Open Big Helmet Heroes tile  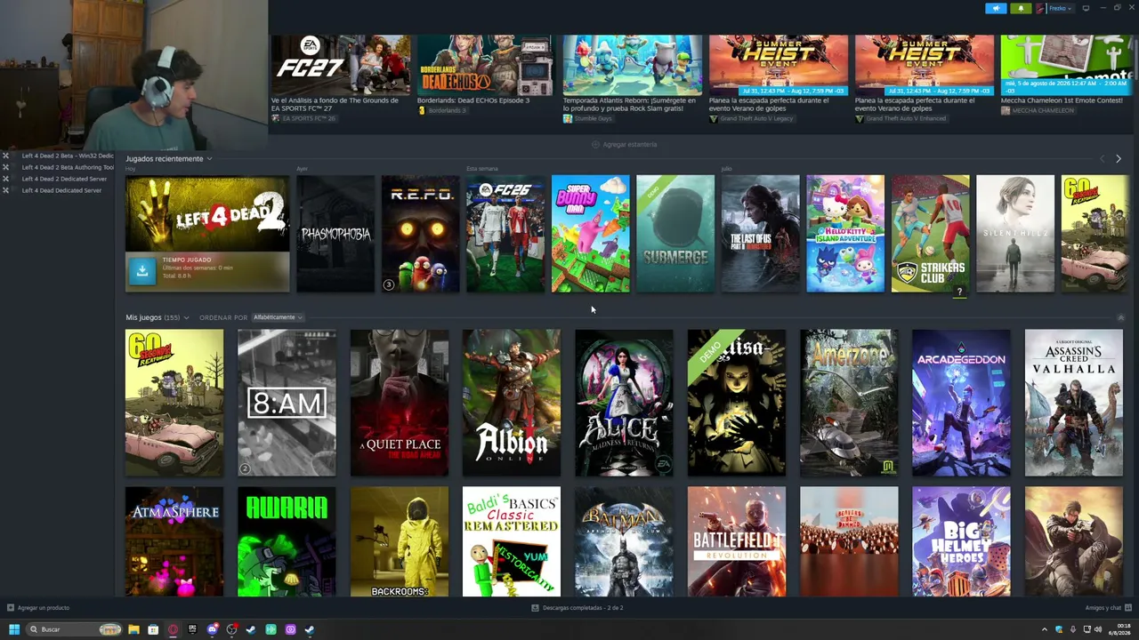click(x=961, y=541)
